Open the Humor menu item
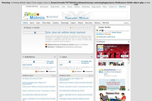Viewport: 152px width, 101px height. point(81,23)
